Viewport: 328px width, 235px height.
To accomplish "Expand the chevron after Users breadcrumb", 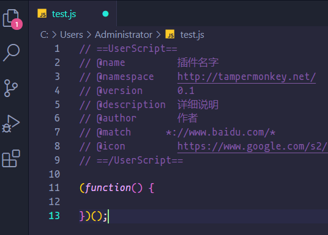I will [x=89, y=35].
